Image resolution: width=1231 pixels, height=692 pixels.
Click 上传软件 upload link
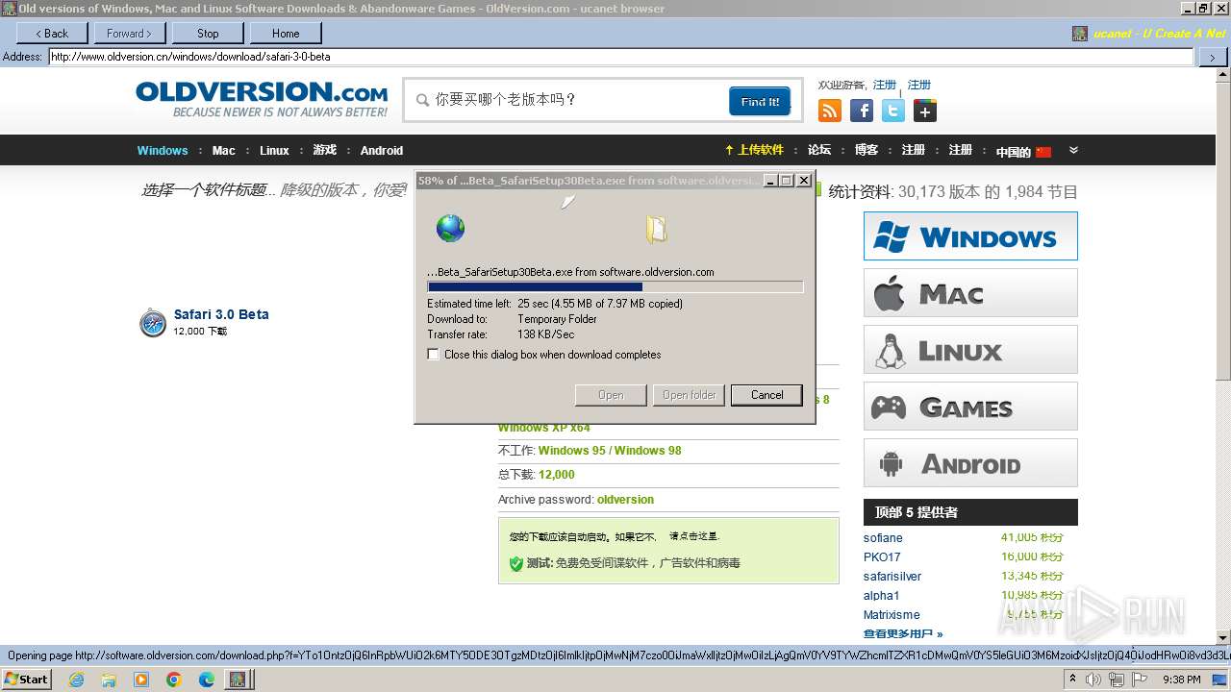click(755, 150)
